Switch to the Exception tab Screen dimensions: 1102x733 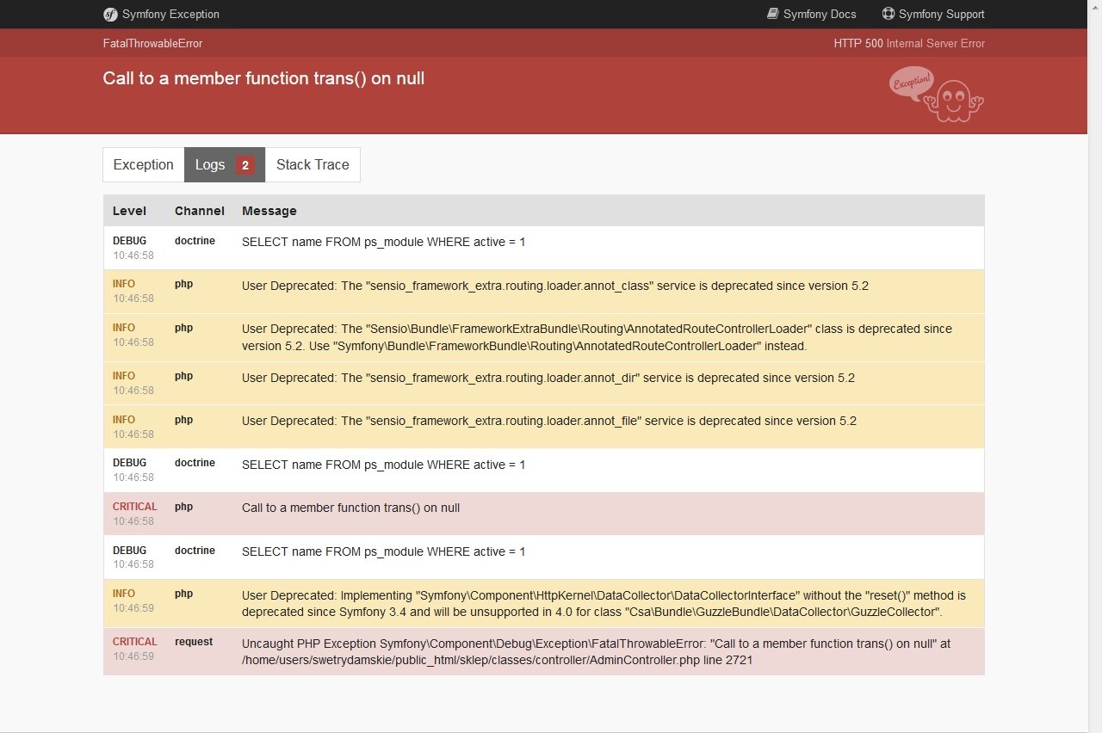(x=143, y=164)
